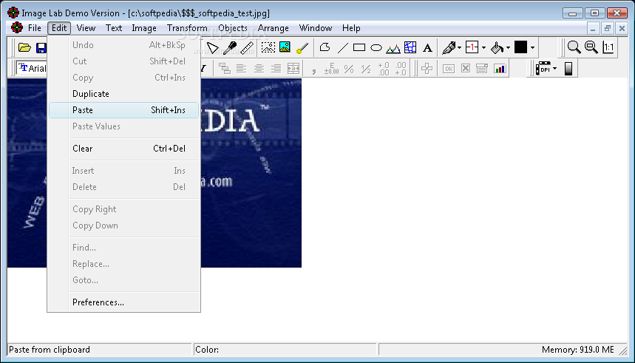Select the triangle pointer tool
635x363 pixels.
pyautogui.click(x=213, y=47)
